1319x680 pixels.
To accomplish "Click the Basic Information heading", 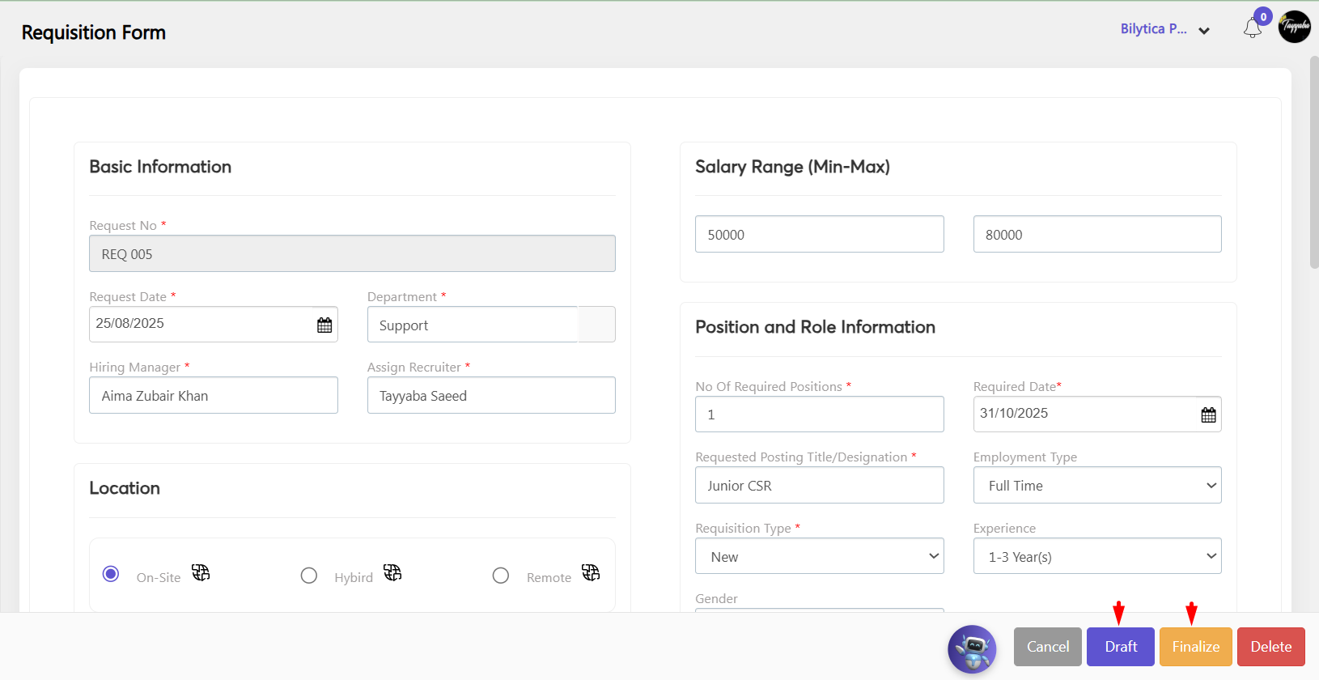I will pos(160,167).
